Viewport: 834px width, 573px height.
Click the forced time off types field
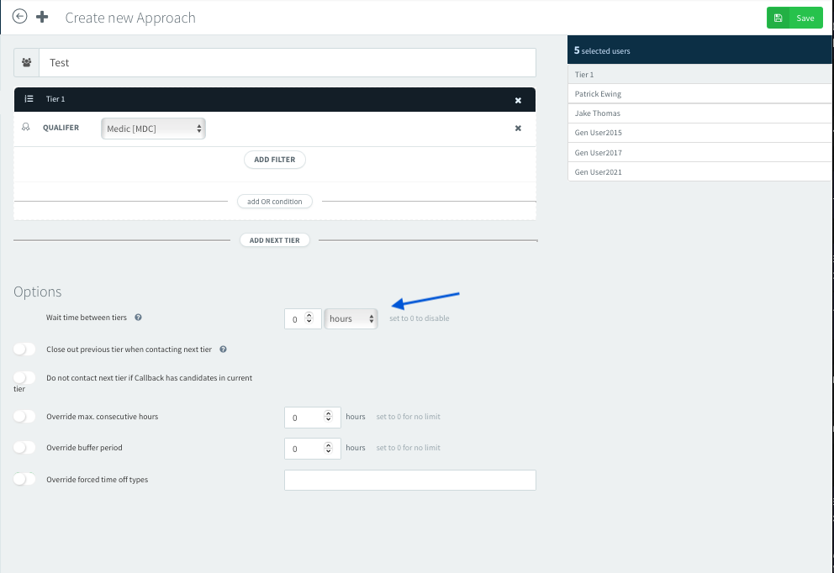[410, 480]
